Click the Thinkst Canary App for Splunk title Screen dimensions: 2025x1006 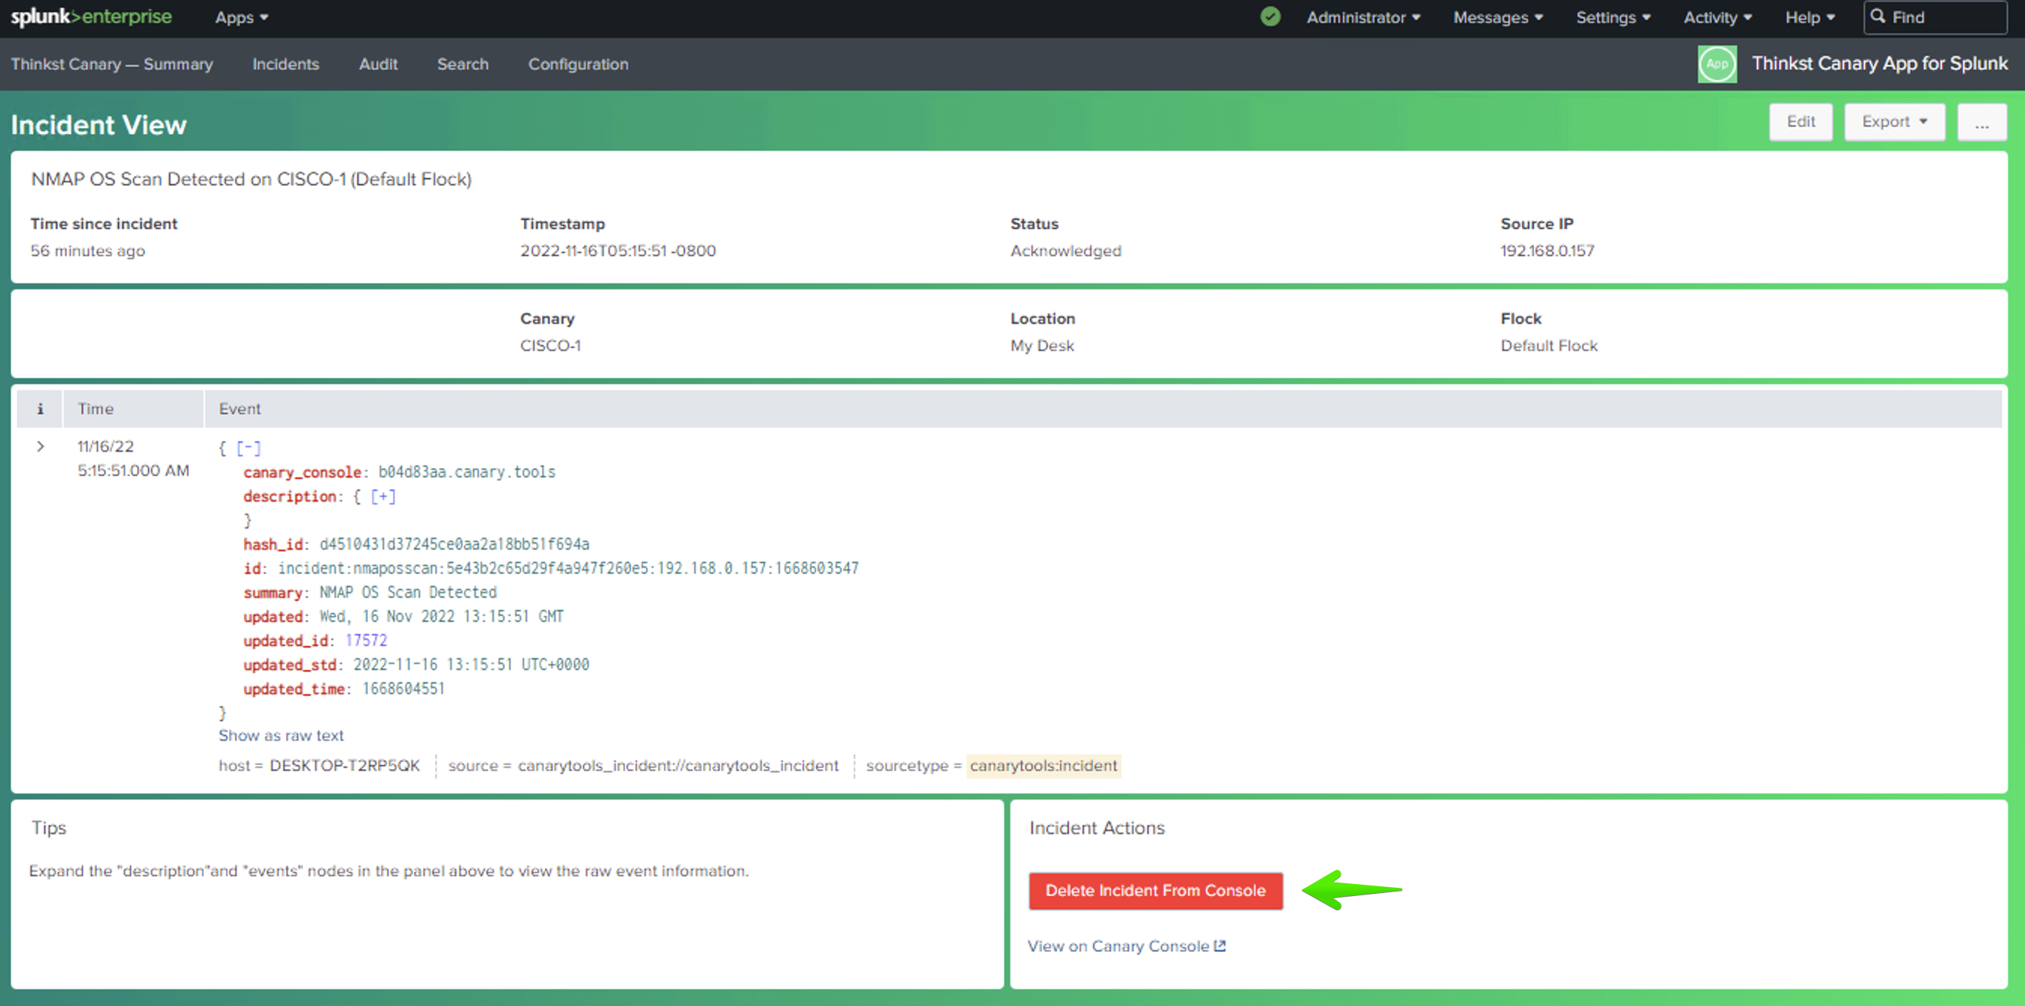coord(1879,64)
